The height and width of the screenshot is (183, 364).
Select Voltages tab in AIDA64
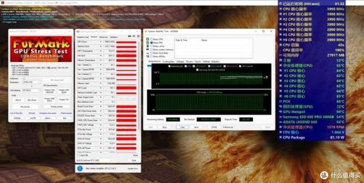click(180, 62)
